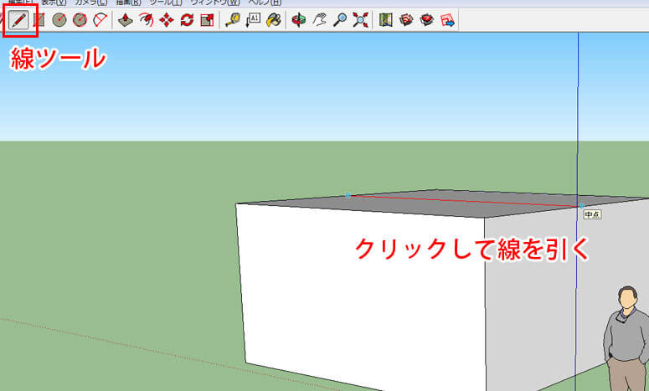Open Get Models from 3D Warehouse
Image resolution: width=649 pixels, height=391 pixels.
click(x=406, y=20)
